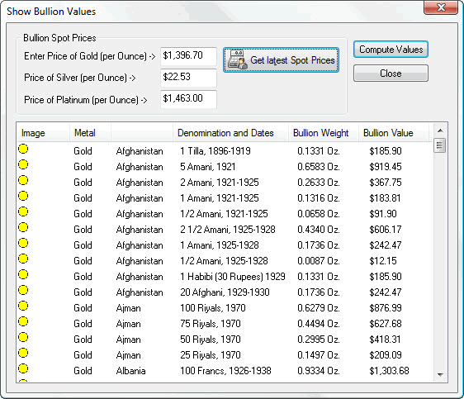This screenshot has height=399, width=464.
Task: Click coin icon for 25 Riyals row
Action: click(23, 353)
